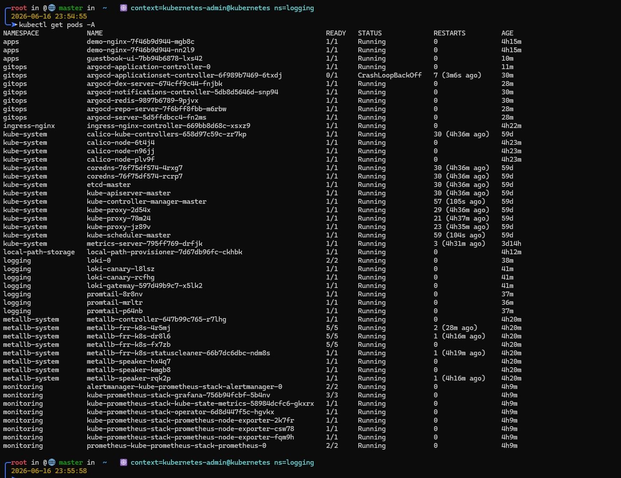This screenshot has height=478, width=621.
Task: Click the purple Kubernetes context icon in last prompt
Action: 124,462
